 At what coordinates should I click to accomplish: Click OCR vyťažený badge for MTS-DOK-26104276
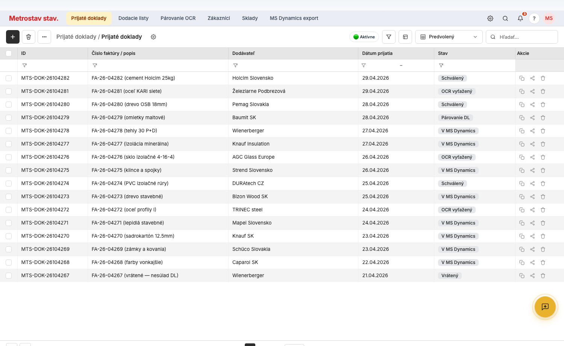456,157
